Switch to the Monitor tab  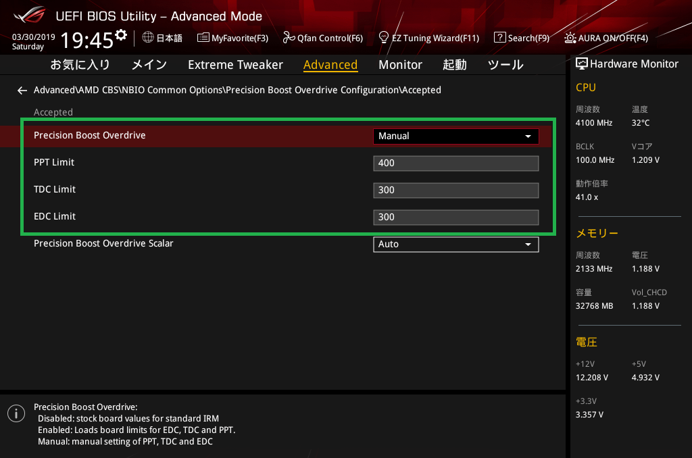[x=400, y=65]
